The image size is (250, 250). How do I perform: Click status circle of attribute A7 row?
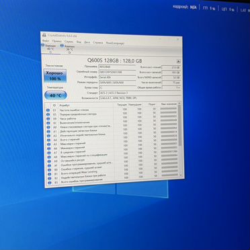(49, 153)
